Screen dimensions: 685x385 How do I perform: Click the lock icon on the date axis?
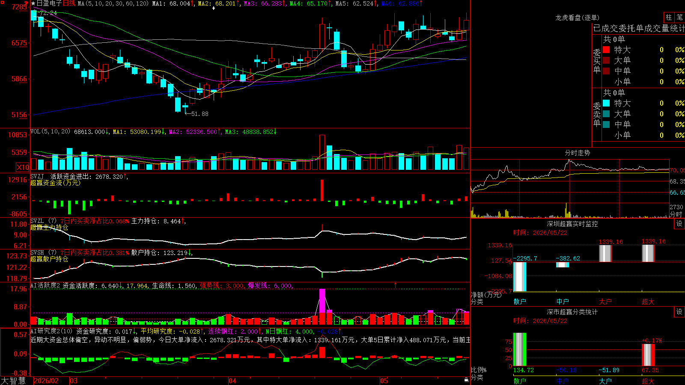pos(466,380)
